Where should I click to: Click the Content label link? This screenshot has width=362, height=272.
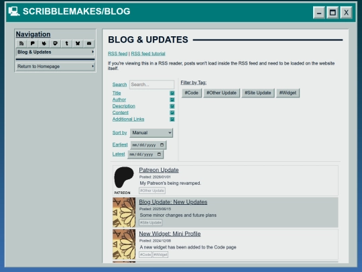121,113
